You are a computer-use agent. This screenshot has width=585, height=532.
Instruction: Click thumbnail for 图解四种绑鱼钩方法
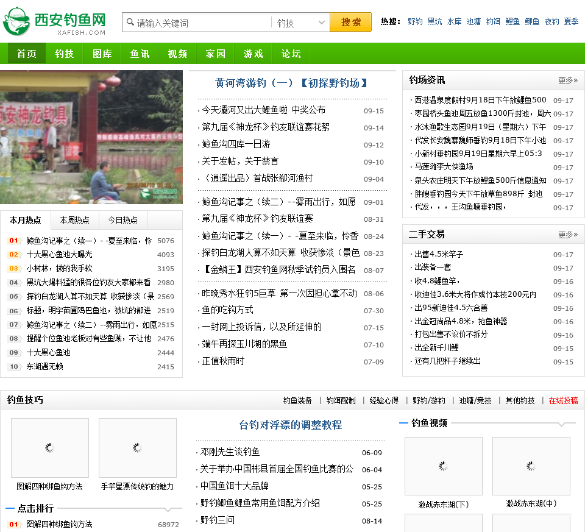point(50,448)
